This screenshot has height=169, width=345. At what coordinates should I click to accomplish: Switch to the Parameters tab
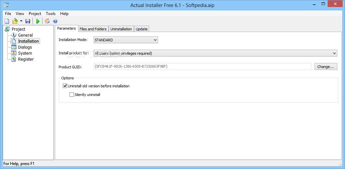(67, 28)
